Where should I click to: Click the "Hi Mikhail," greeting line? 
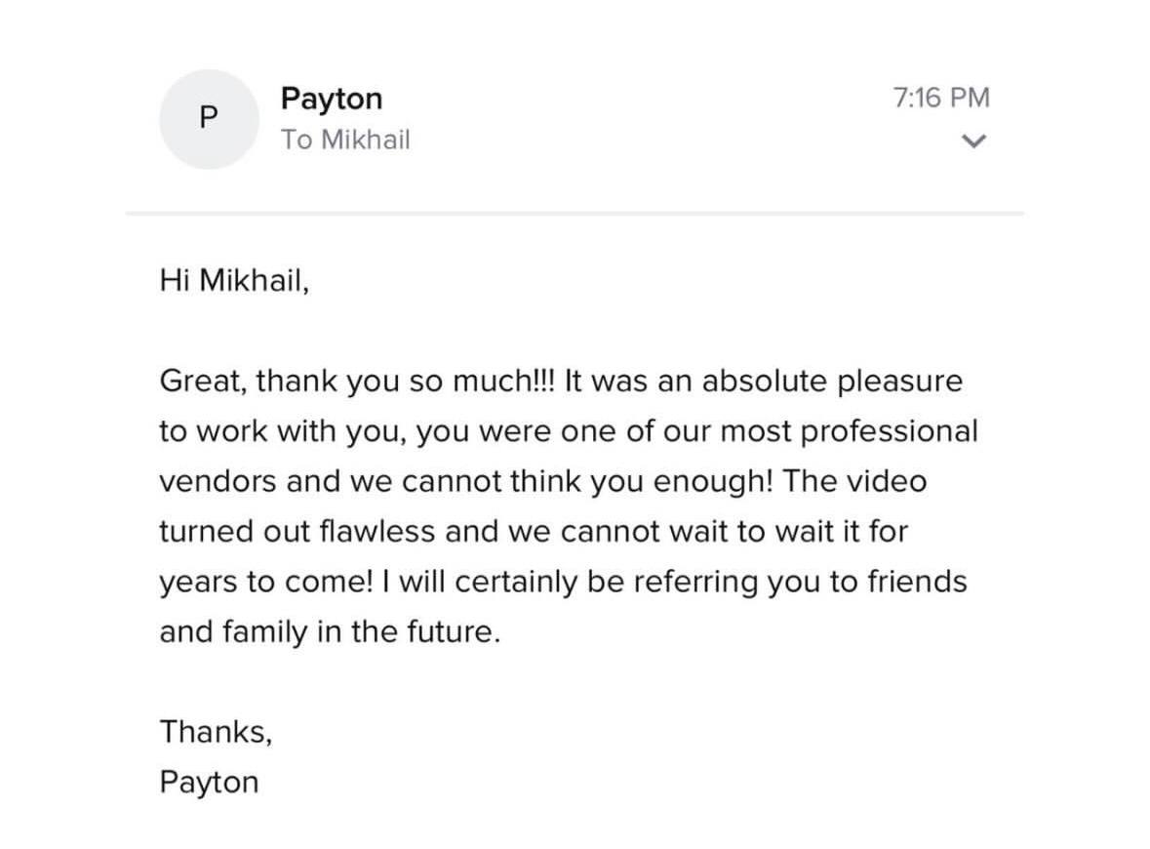coord(235,280)
